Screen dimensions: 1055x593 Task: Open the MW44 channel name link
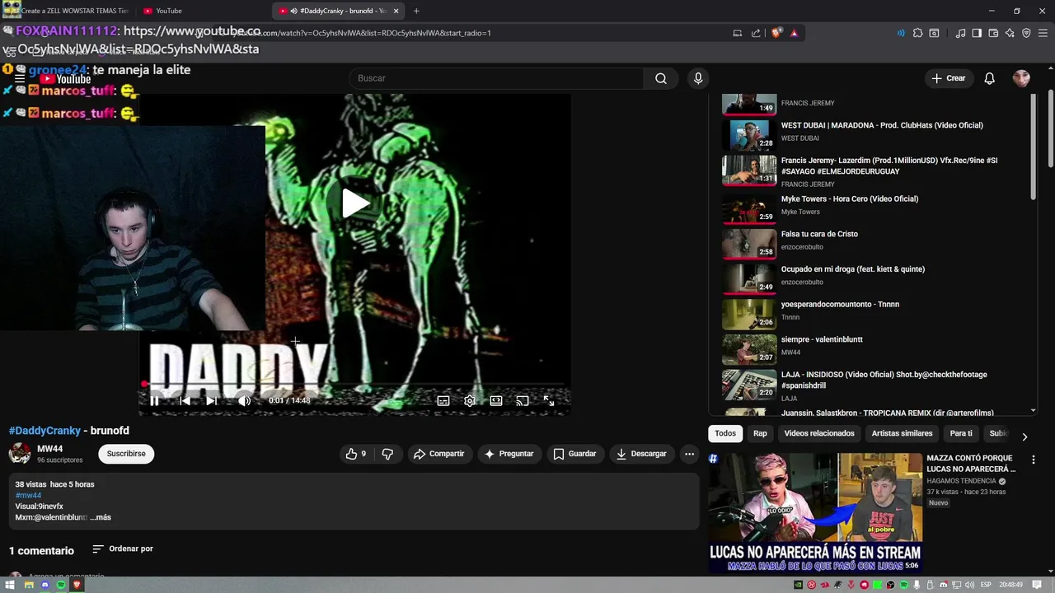click(49, 449)
